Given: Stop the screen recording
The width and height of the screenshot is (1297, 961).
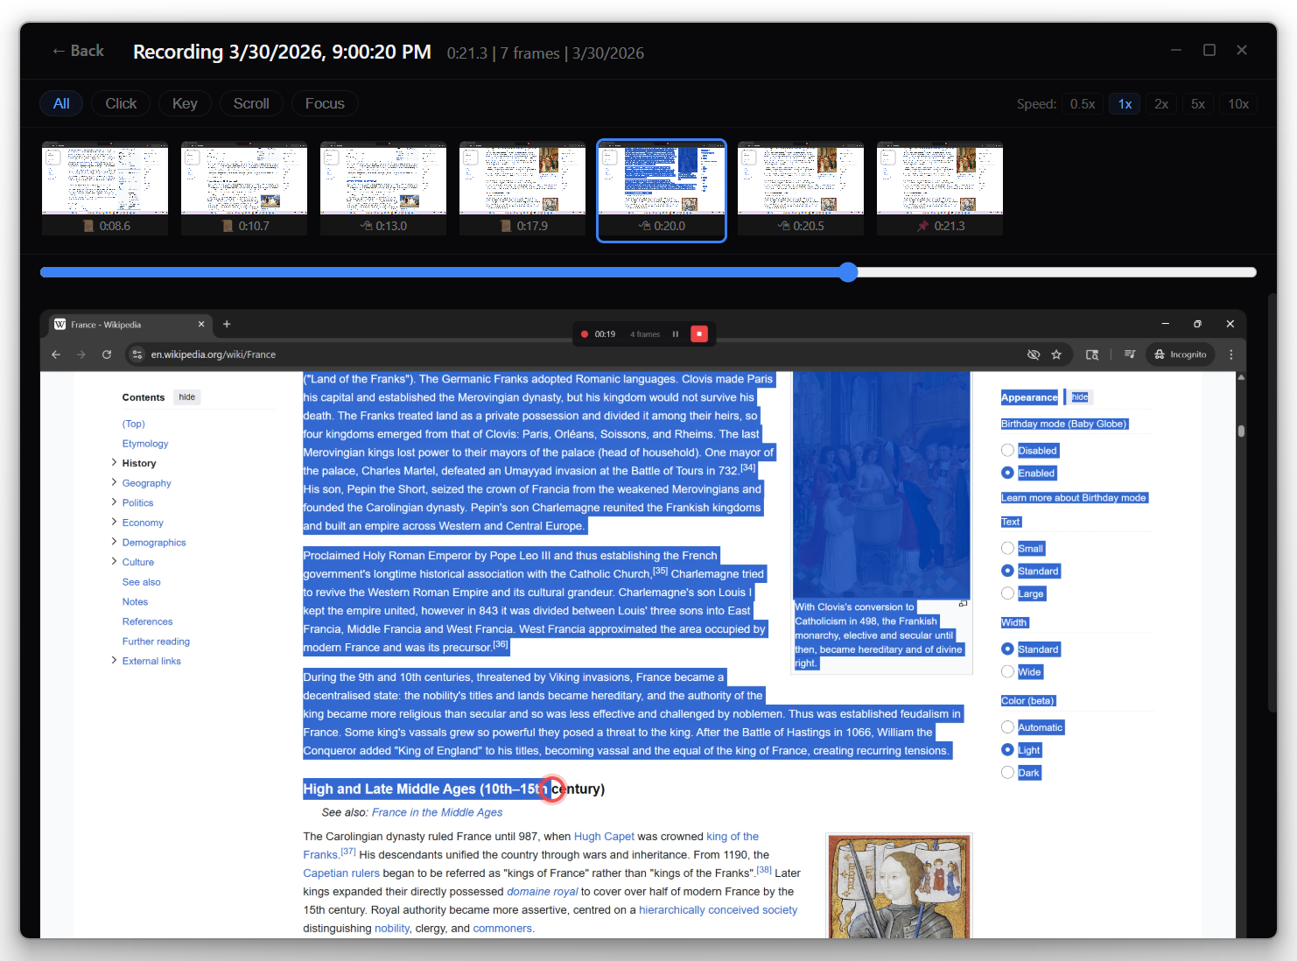Looking at the screenshot, I should pyautogui.click(x=699, y=333).
